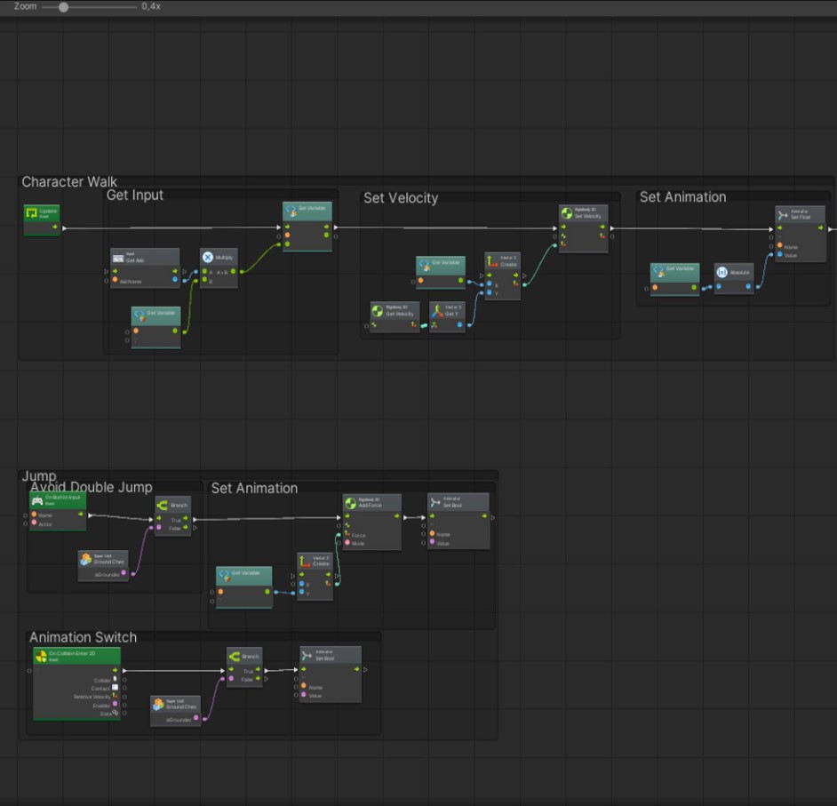Select the On Collision Enter 2D event icon
837x806 pixels.
pyautogui.click(x=40, y=656)
